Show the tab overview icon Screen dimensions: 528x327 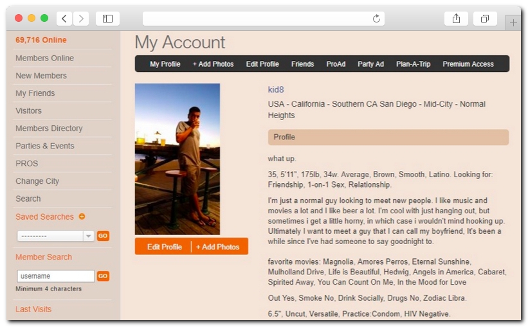(x=485, y=19)
